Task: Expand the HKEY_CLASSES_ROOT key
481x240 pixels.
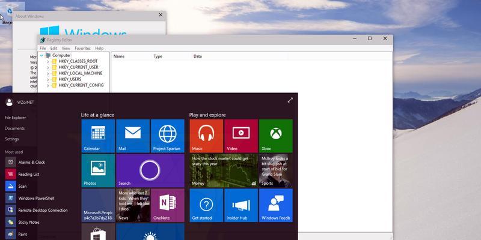Action: tap(48, 62)
